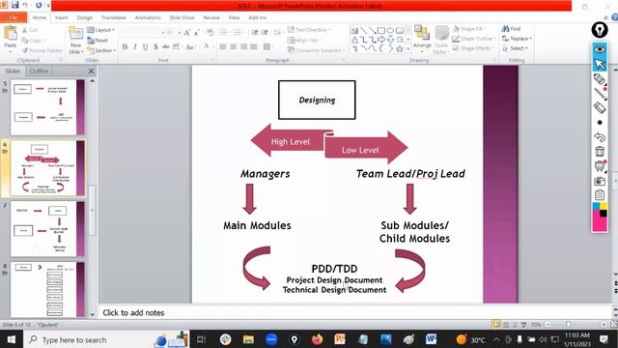Image resolution: width=618 pixels, height=348 pixels.
Task: Open the Shape Outline dropdown
Action: pos(473,39)
